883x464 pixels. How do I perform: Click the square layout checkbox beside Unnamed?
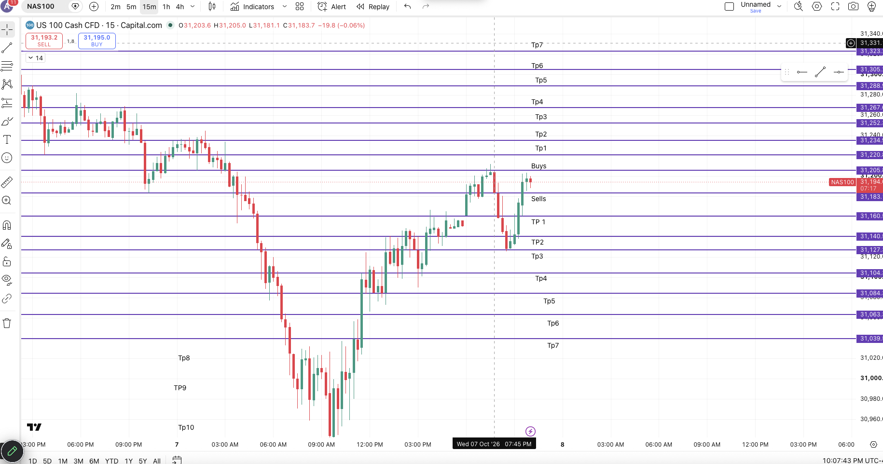click(730, 7)
